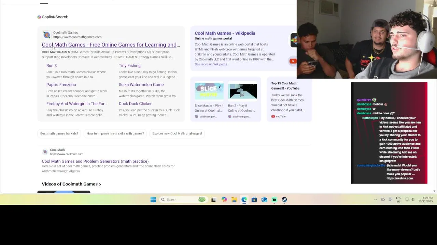Click the Slice Master - Play it Online caption
The height and width of the screenshot is (245, 437).
(x=209, y=108)
